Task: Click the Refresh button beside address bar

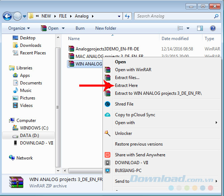Action: (x=127, y=16)
